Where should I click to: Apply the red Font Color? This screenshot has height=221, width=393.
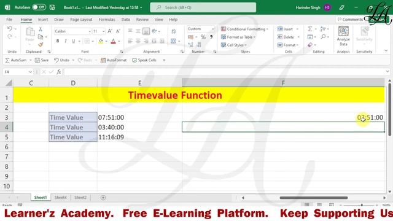pyautogui.click(x=113, y=41)
